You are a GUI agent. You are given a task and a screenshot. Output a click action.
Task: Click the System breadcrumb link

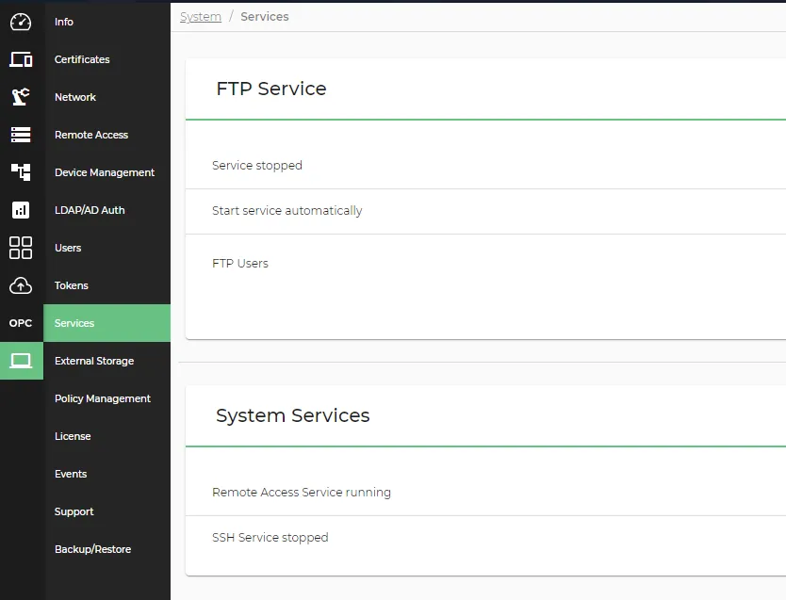point(201,17)
